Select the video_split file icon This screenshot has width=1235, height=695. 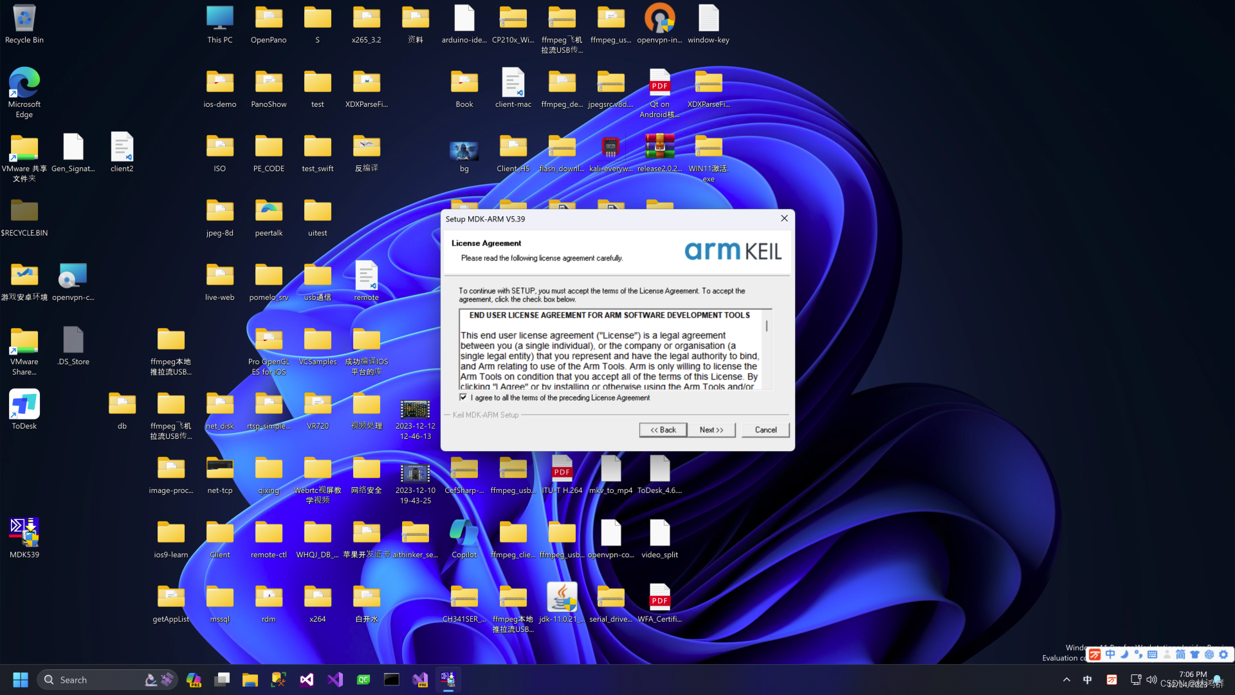click(660, 539)
